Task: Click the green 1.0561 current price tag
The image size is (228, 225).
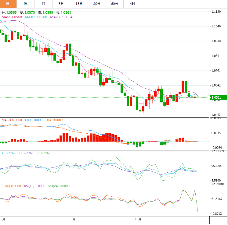Action: (219, 97)
